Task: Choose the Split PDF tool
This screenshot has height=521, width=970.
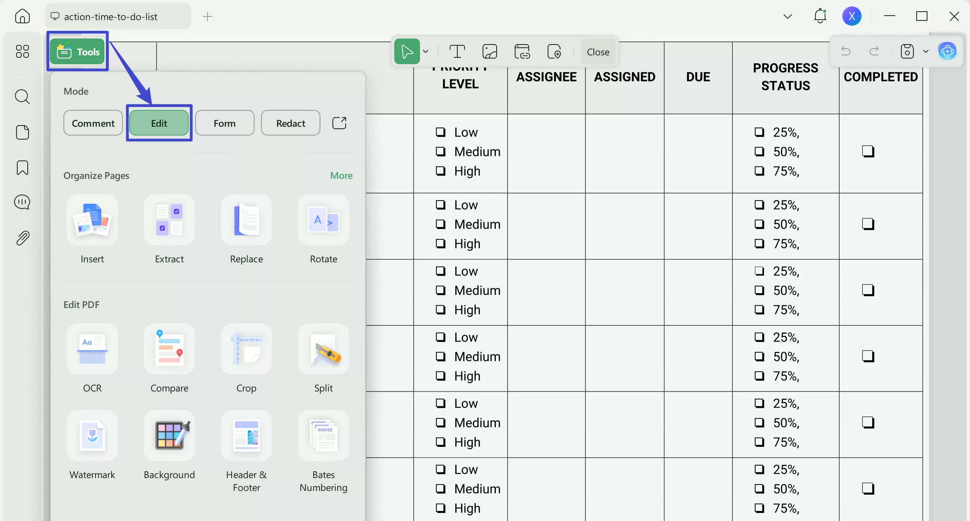Action: point(323,349)
